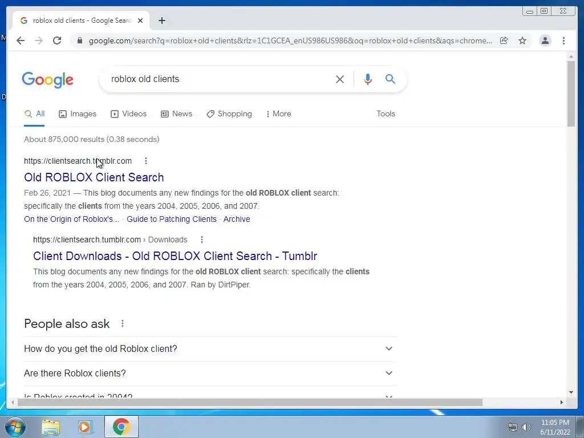Image resolution: width=584 pixels, height=438 pixels.
Task: Open volume control tray icon
Action: (x=526, y=427)
